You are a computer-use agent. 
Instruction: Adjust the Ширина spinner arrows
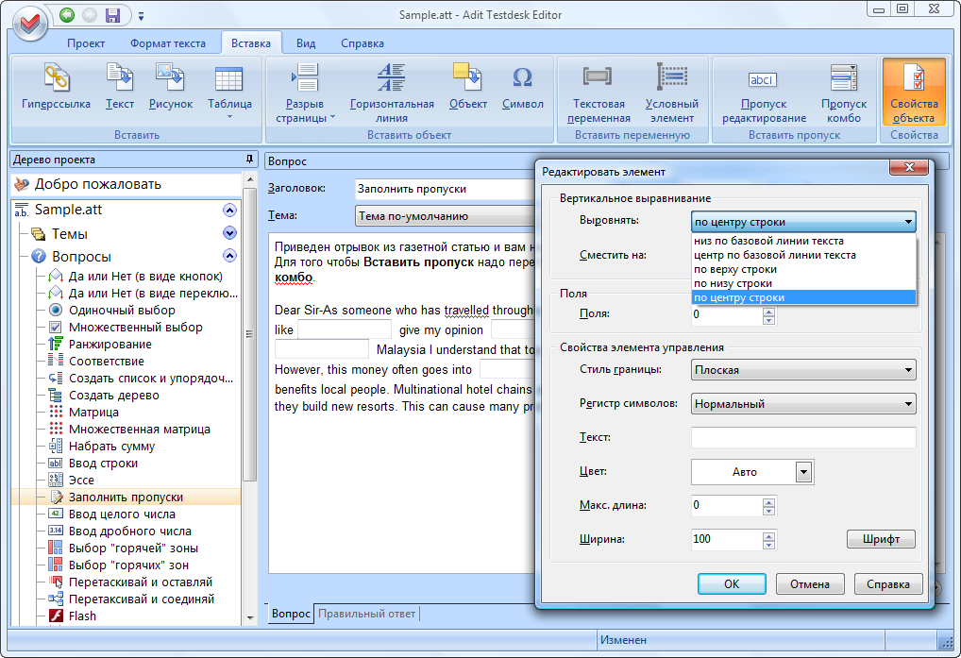[x=768, y=540]
